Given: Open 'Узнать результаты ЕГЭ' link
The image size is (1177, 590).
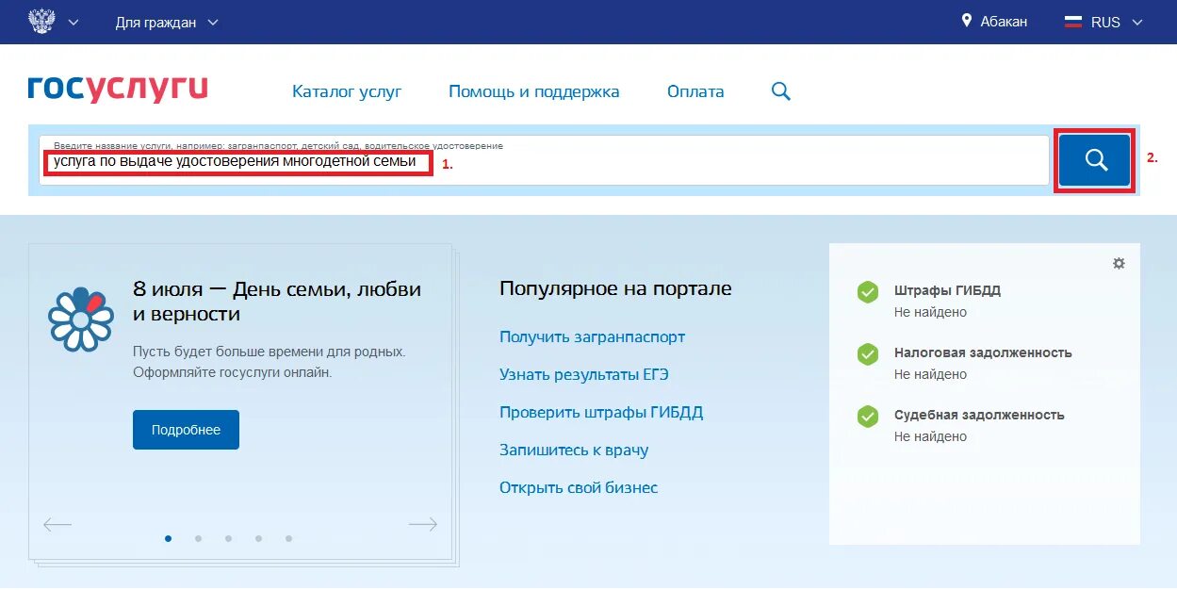Looking at the screenshot, I should (584, 374).
